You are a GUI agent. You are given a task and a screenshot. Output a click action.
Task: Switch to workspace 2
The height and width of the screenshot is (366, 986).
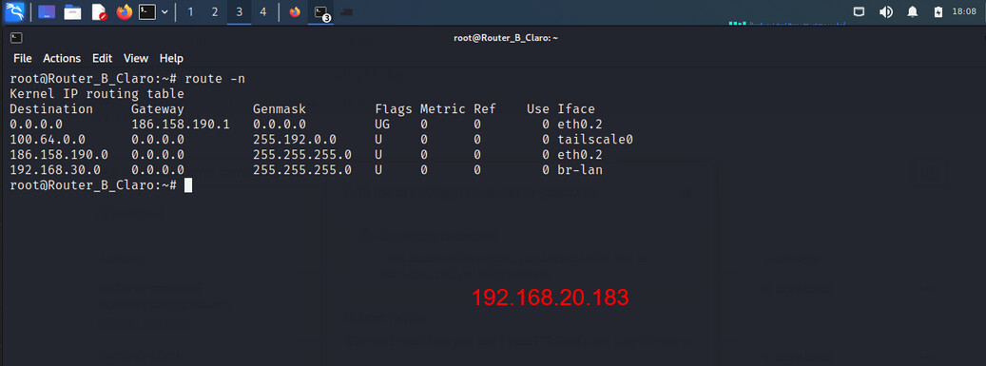pyautogui.click(x=215, y=11)
